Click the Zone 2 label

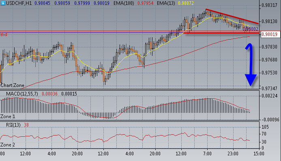[8, 145]
